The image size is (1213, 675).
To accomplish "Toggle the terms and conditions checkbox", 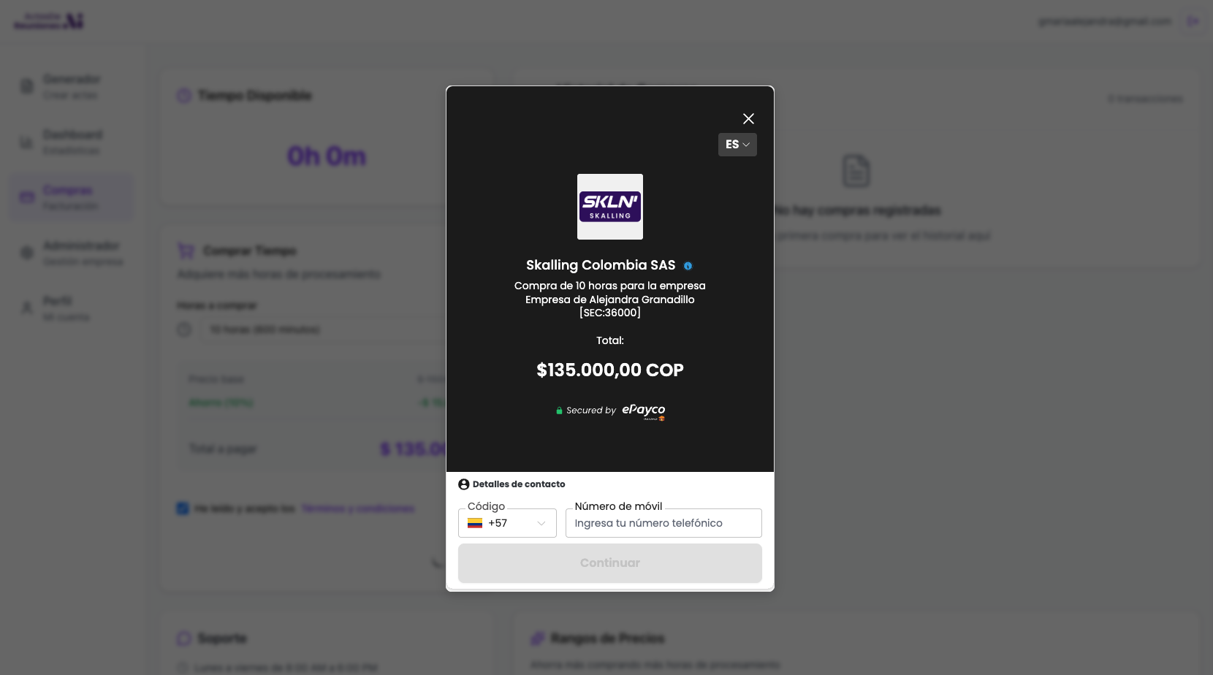I will click(x=183, y=508).
